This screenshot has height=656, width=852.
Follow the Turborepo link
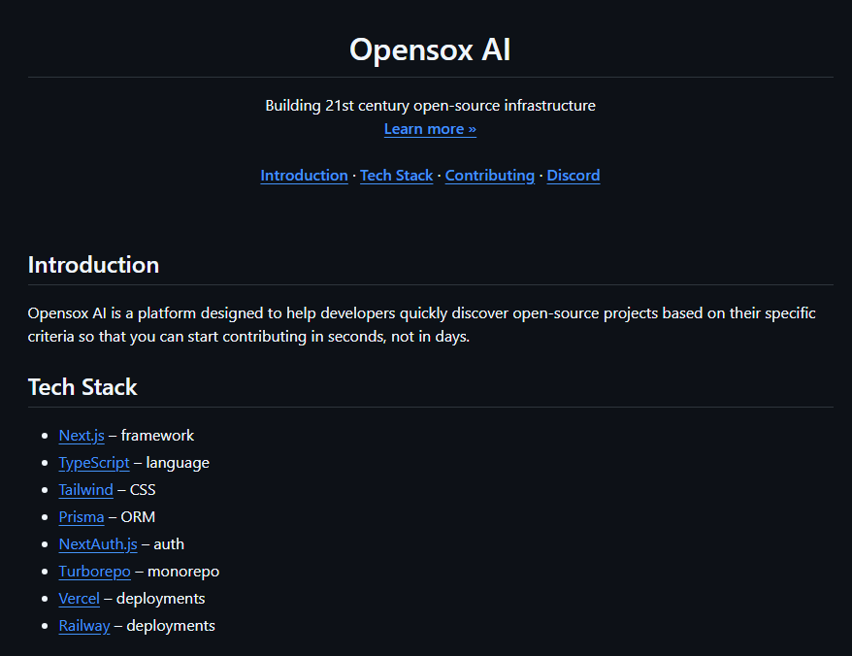[94, 572]
